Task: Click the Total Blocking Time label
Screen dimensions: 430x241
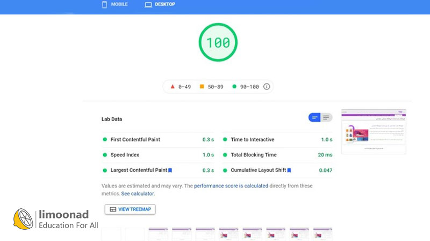Action: 253,155
